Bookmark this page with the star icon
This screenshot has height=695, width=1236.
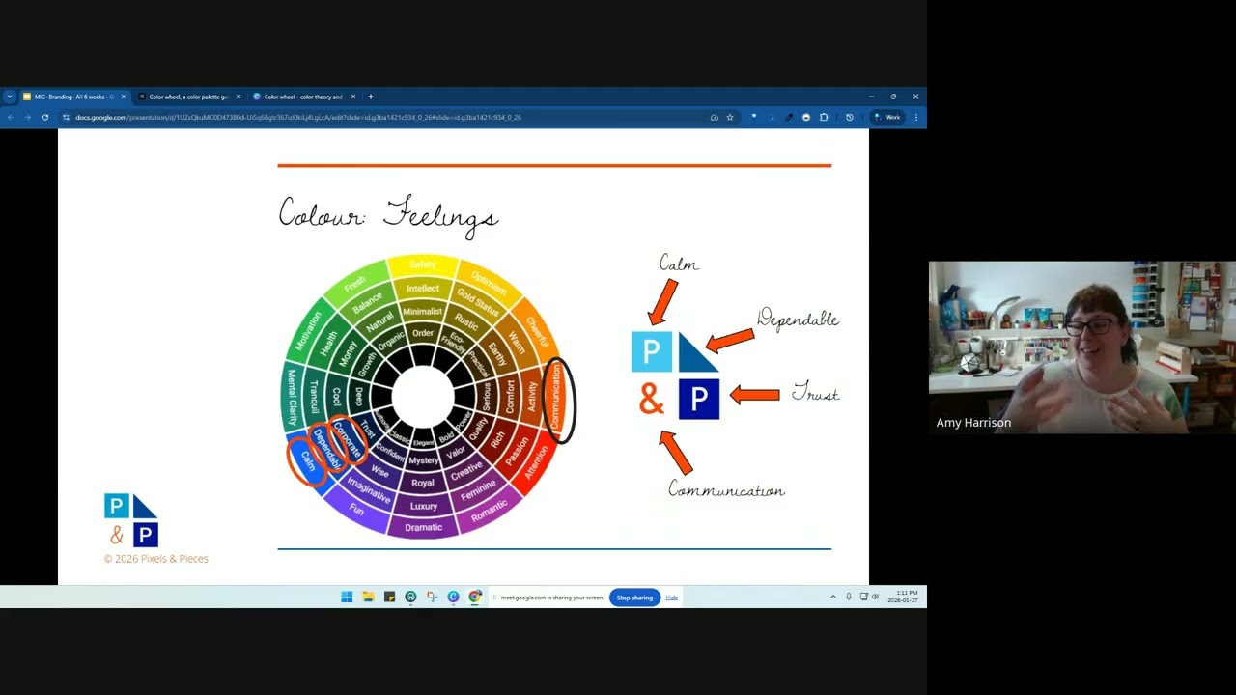[730, 117]
